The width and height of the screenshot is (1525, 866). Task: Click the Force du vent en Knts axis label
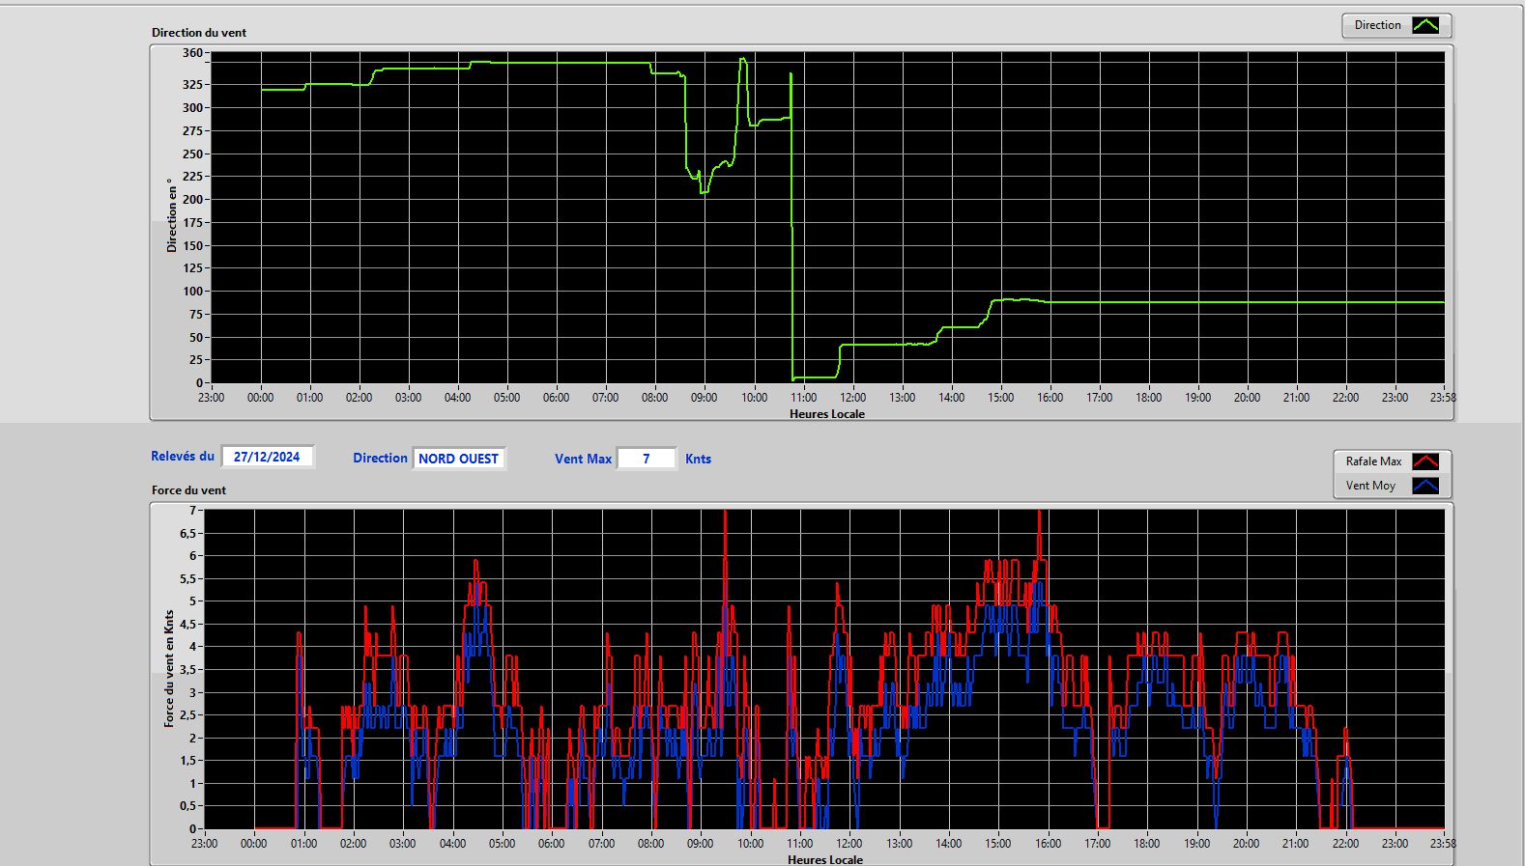pyautogui.click(x=169, y=668)
